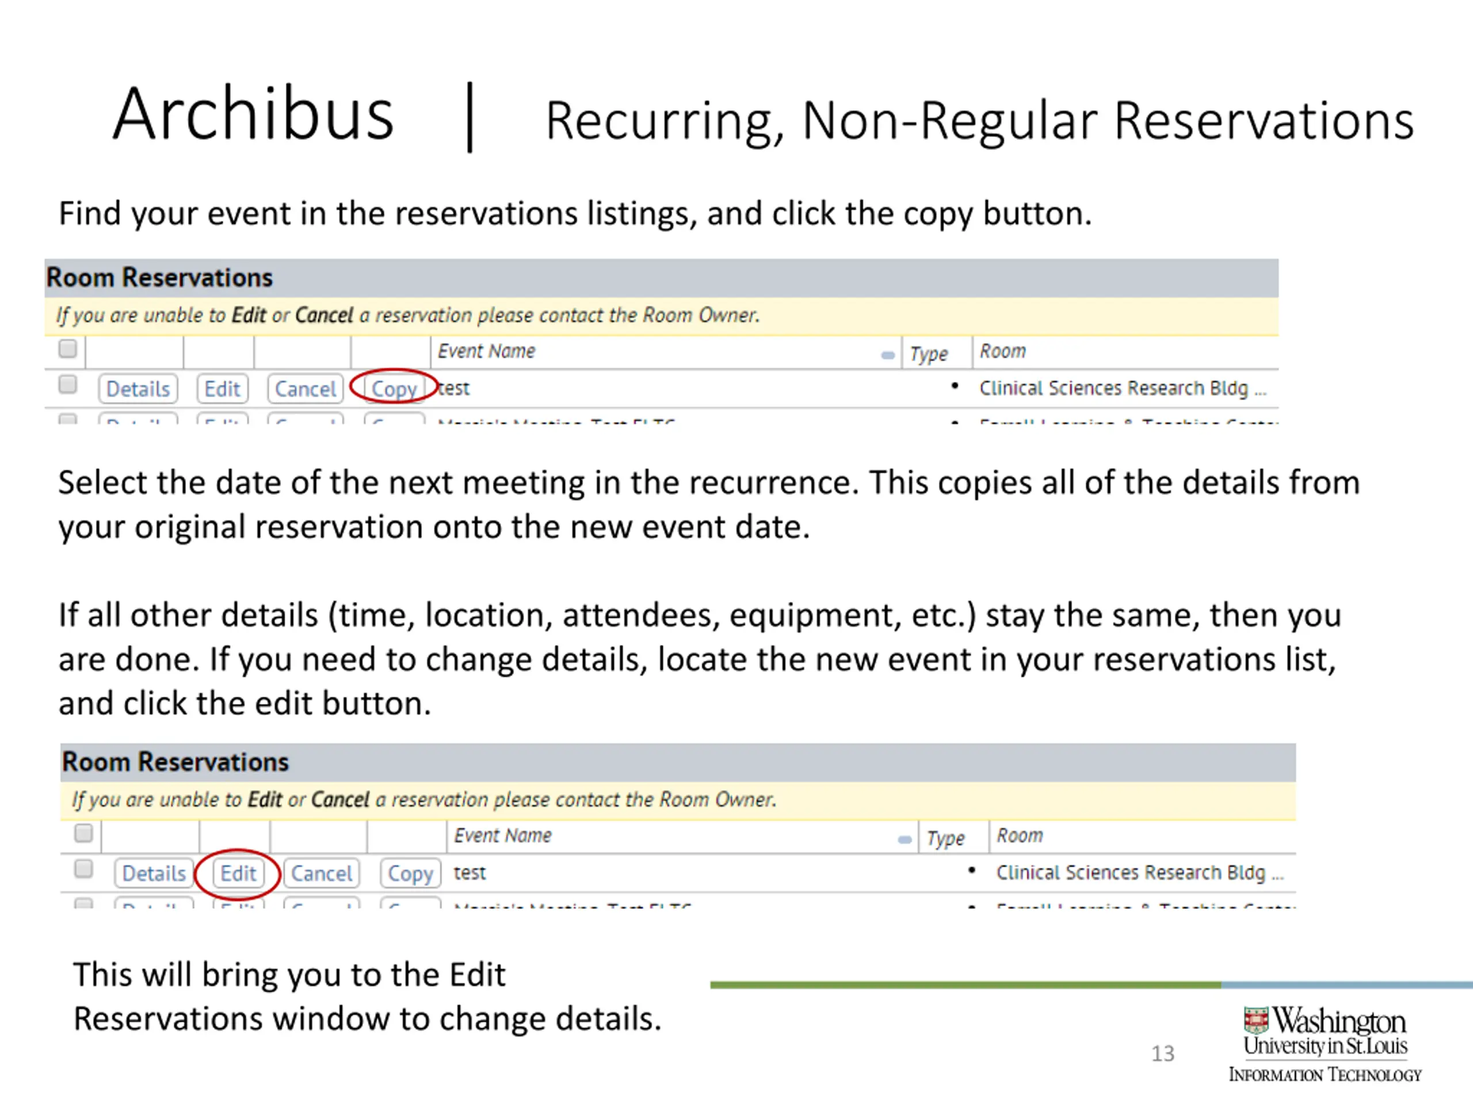Toggle select-all checkbox in upper table header
This screenshot has width=1473, height=1104.
coord(67,348)
